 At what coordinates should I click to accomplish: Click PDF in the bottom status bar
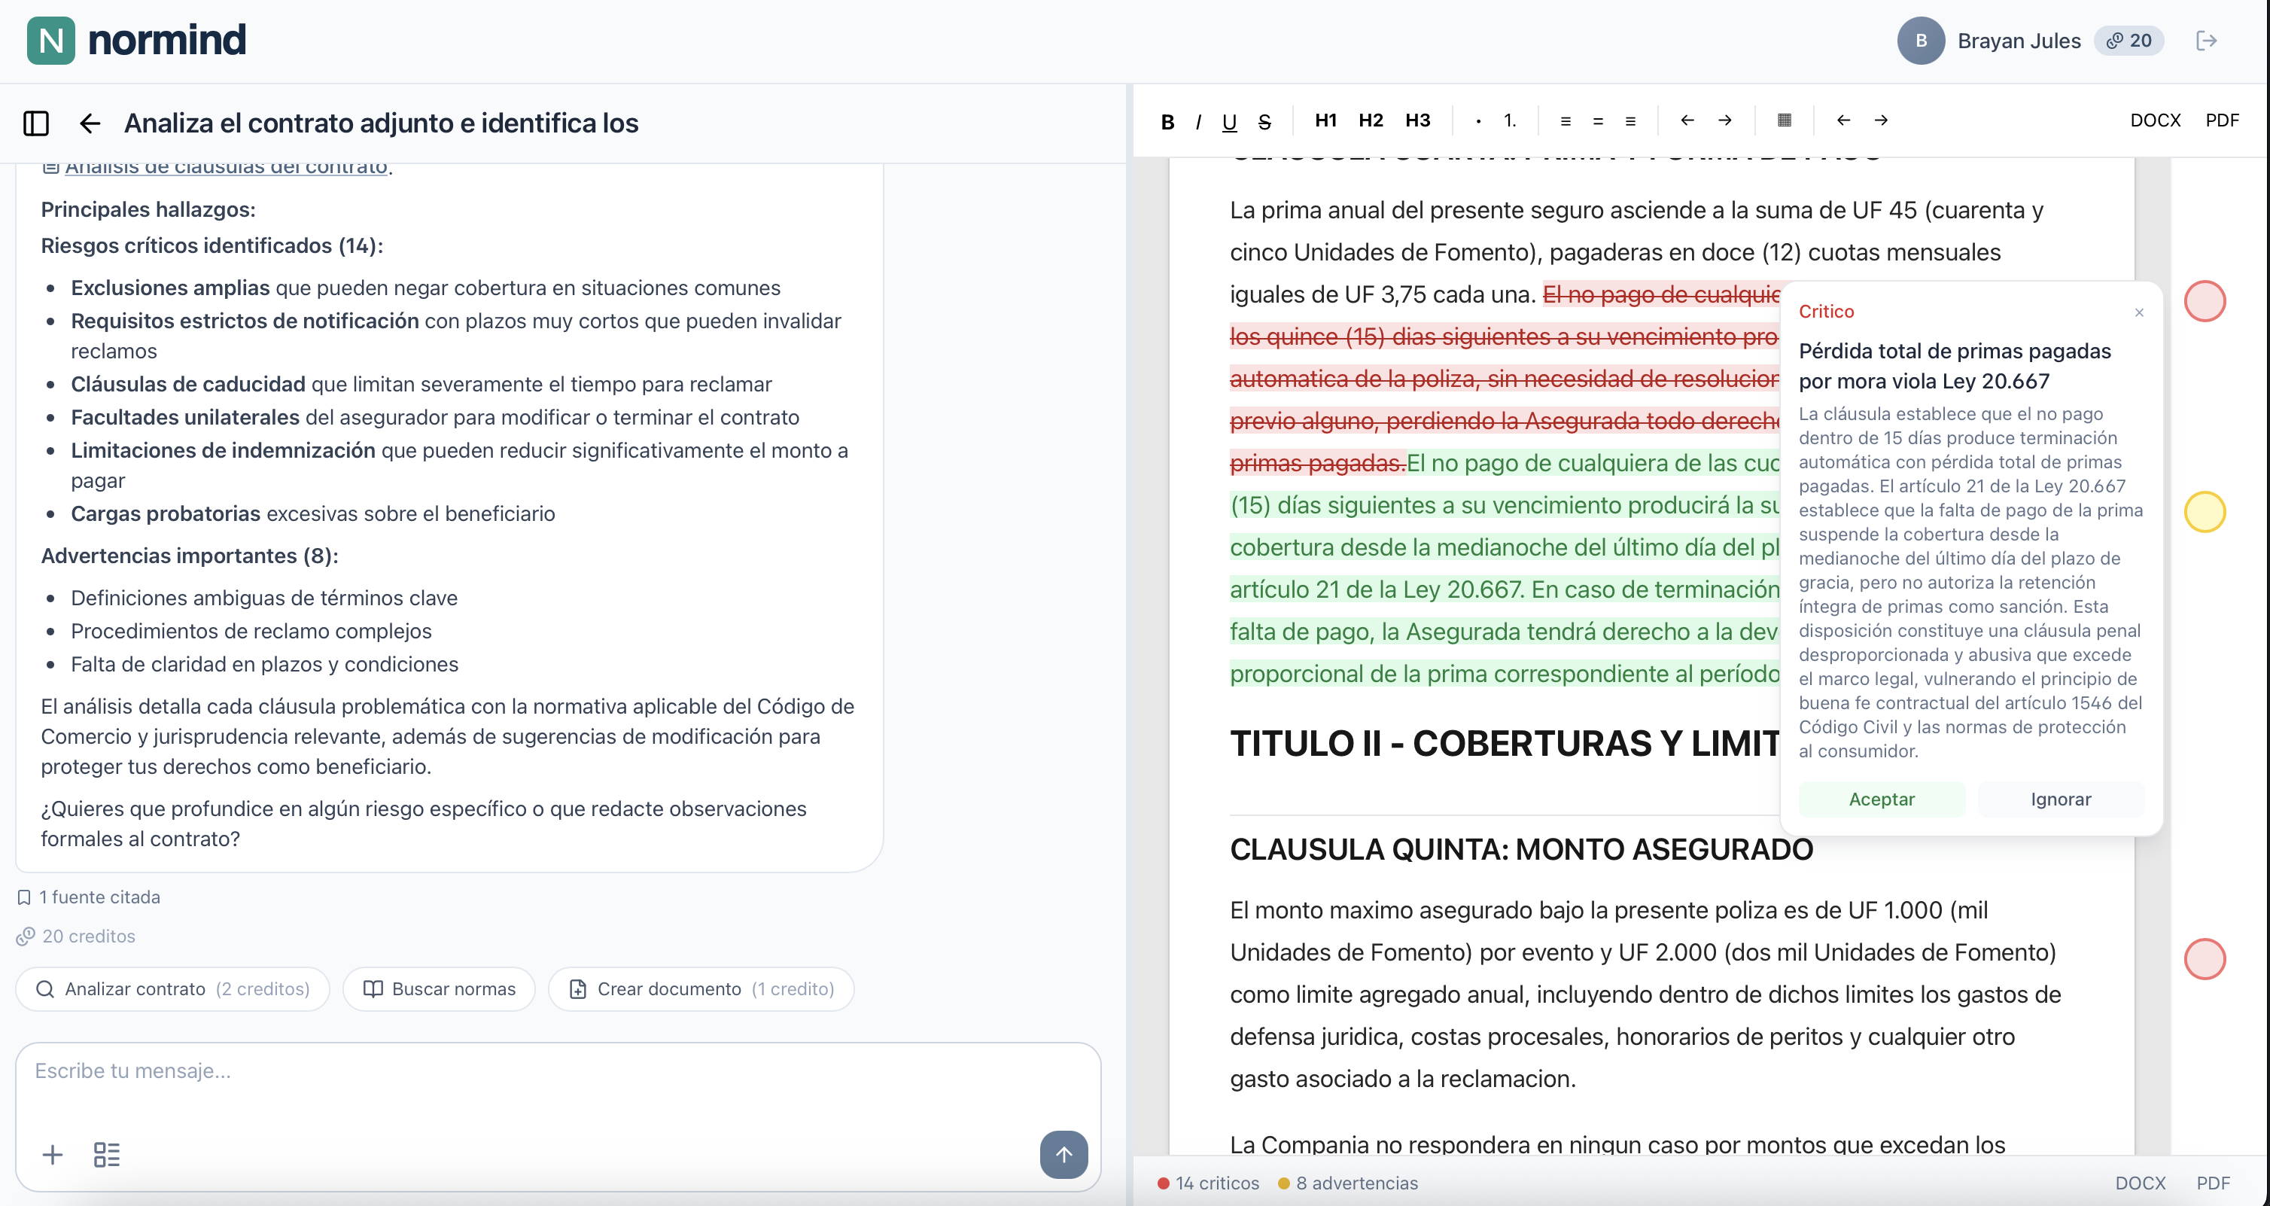pos(2213,1183)
